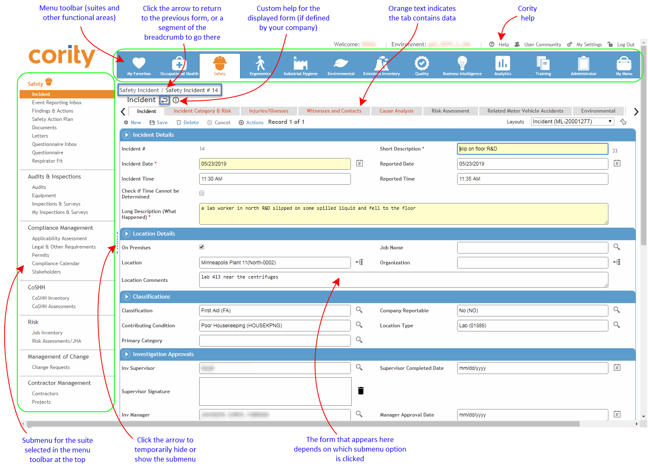
Task: Click the return arrow next to Incident heading
Action: (165, 100)
